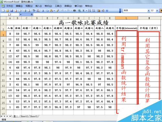The width and height of the screenshot is (162, 122).
Task: Open the Undo history dropdown arrow
Action: [65, 11]
